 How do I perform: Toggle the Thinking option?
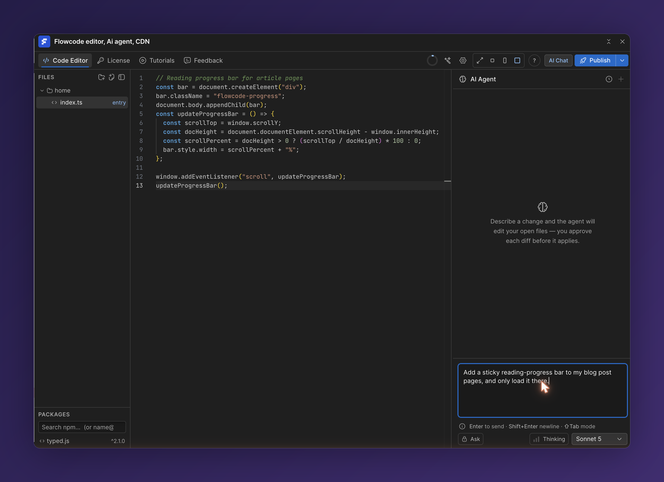coord(549,439)
